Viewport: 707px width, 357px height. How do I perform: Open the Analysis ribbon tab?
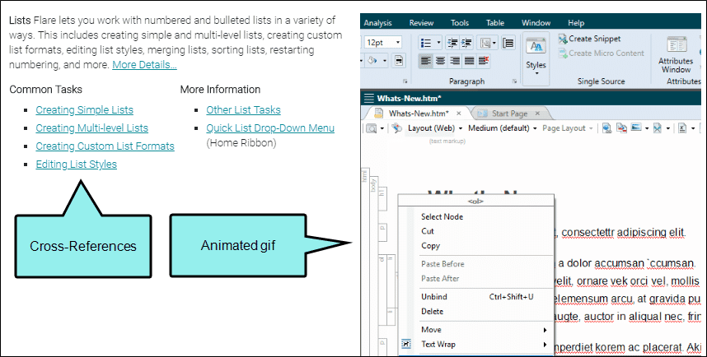[x=378, y=23]
